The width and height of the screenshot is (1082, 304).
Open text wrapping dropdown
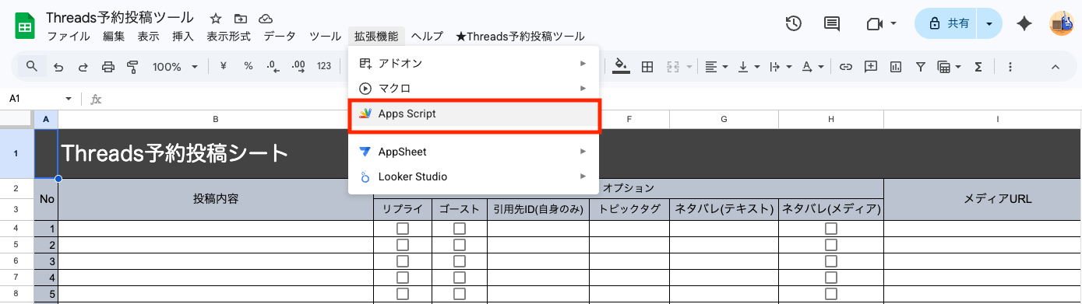pyautogui.click(x=780, y=67)
